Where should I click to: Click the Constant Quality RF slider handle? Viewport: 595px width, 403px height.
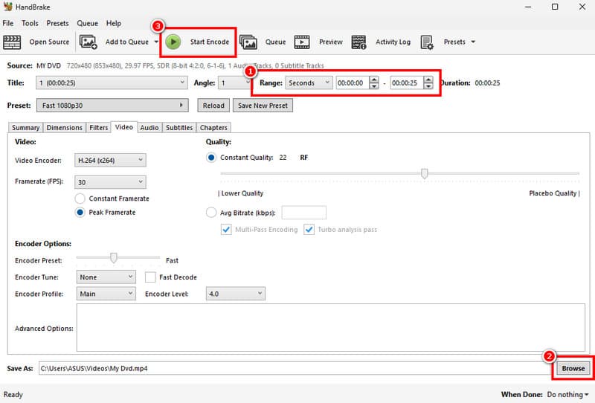(x=424, y=173)
